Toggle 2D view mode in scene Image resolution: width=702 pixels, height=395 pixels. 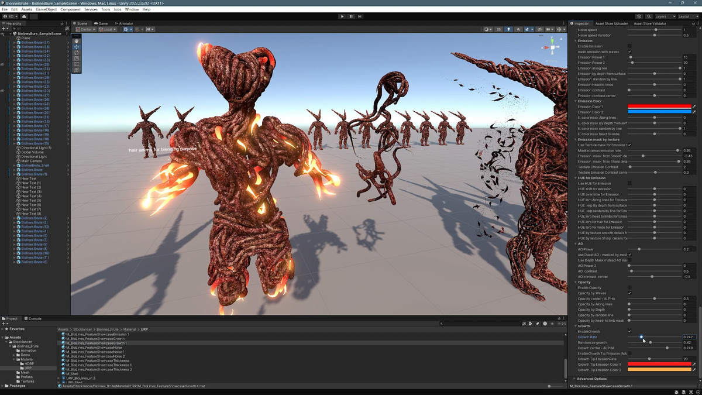coord(499,29)
